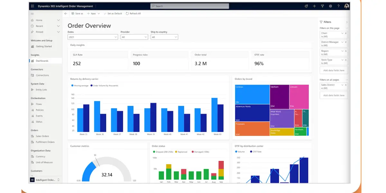Viewport: 386px width, 193px height.
Task: Click the Connections icon in sidebar
Action: coord(32,75)
